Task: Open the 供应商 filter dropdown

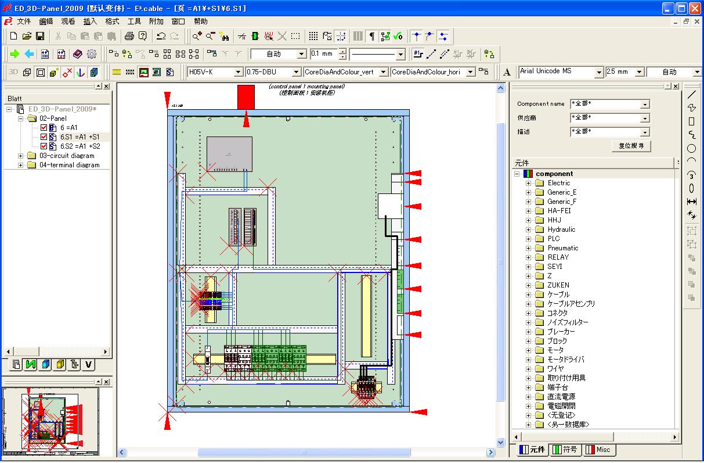Action: [645, 118]
